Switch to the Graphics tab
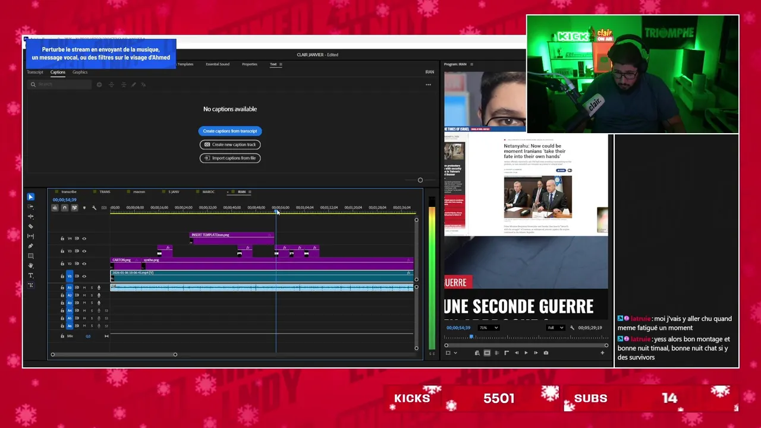761x428 pixels. [80, 72]
